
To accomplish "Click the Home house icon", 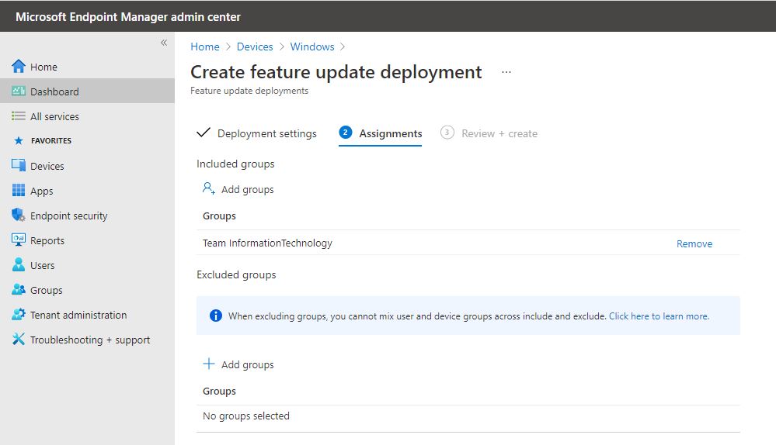I will pos(19,66).
